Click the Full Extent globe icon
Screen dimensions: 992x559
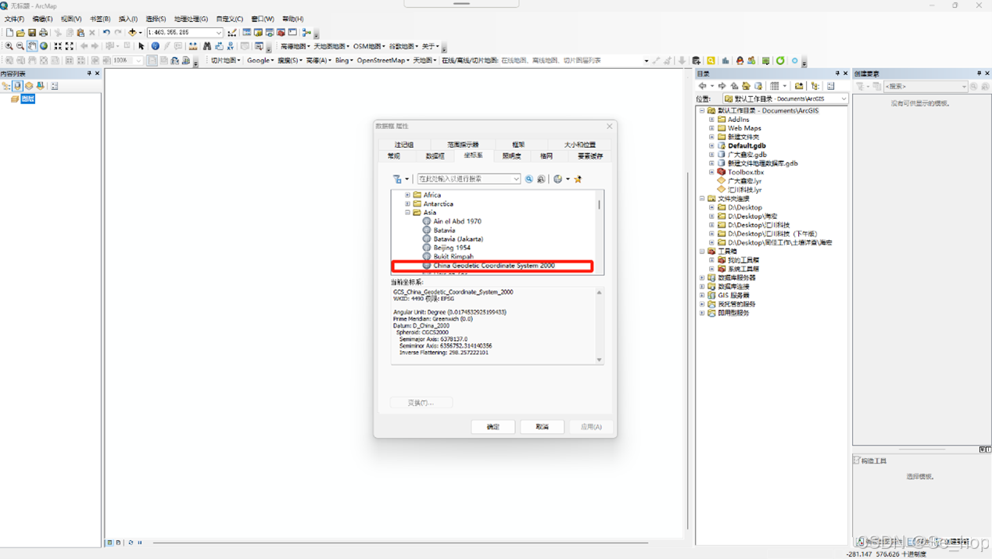tap(44, 46)
